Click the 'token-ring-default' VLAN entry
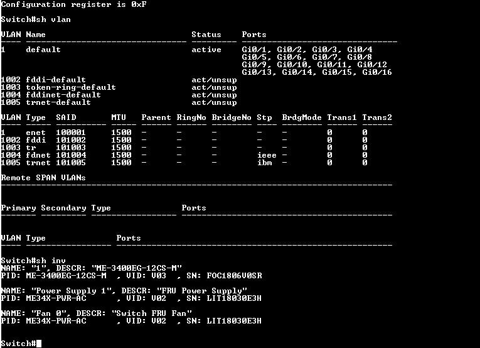Image resolution: width=480 pixels, height=348 pixels. click(x=71, y=87)
